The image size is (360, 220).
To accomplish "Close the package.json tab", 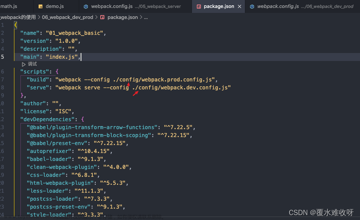I will tap(240, 6).
